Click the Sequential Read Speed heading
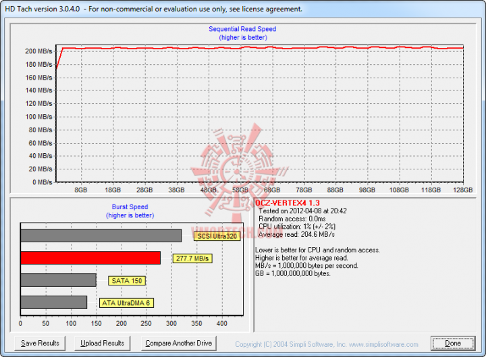 (242, 29)
